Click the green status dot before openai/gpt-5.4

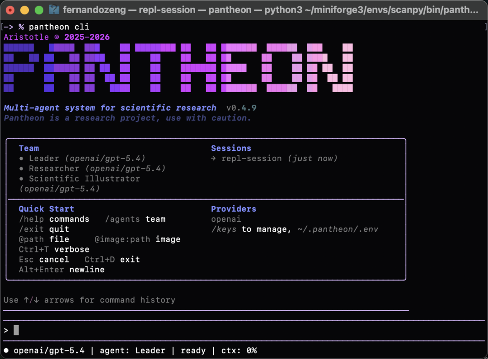[x=6, y=350]
